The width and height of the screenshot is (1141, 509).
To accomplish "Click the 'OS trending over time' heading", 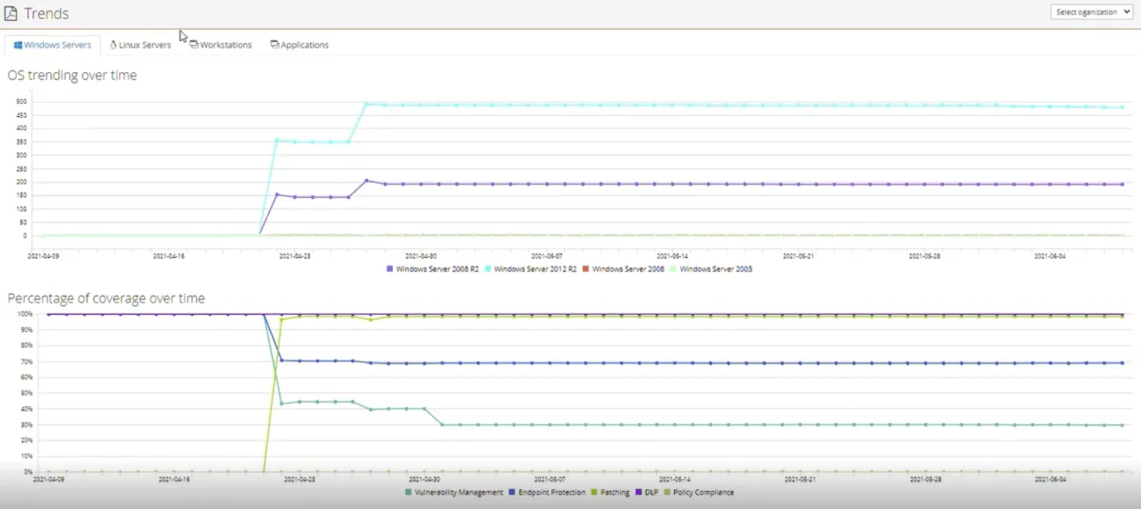I will click(72, 75).
